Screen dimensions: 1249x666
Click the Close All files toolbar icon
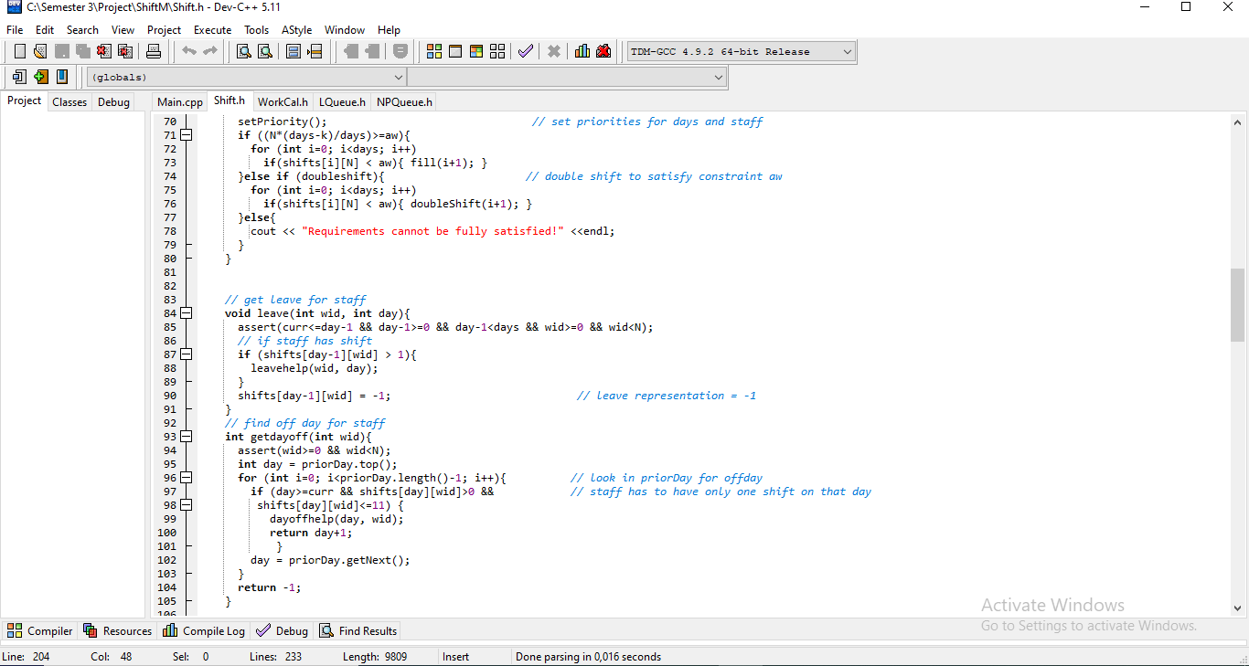click(x=124, y=51)
